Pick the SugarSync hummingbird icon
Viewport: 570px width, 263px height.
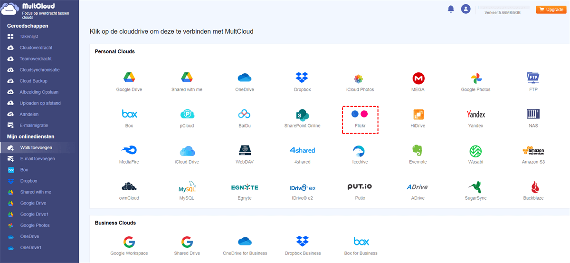pyautogui.click(x=475, y=186)
